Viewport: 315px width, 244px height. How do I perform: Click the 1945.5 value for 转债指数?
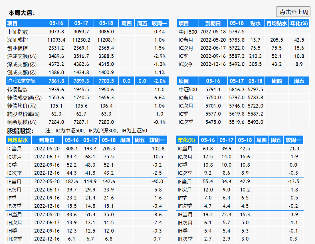pos(81,89)
